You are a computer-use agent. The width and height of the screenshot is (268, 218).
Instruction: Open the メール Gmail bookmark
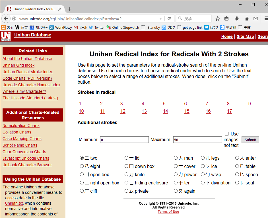coord(80,27)
